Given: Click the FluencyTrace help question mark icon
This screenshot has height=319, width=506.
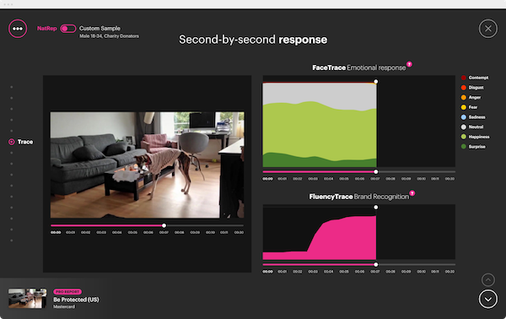Looking at the screenshot, I should point(412,193).
